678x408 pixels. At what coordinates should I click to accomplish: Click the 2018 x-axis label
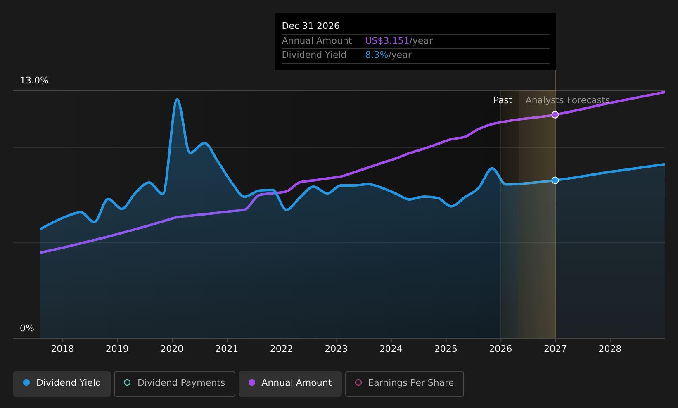pyautogui.click(x=62, y=349)
